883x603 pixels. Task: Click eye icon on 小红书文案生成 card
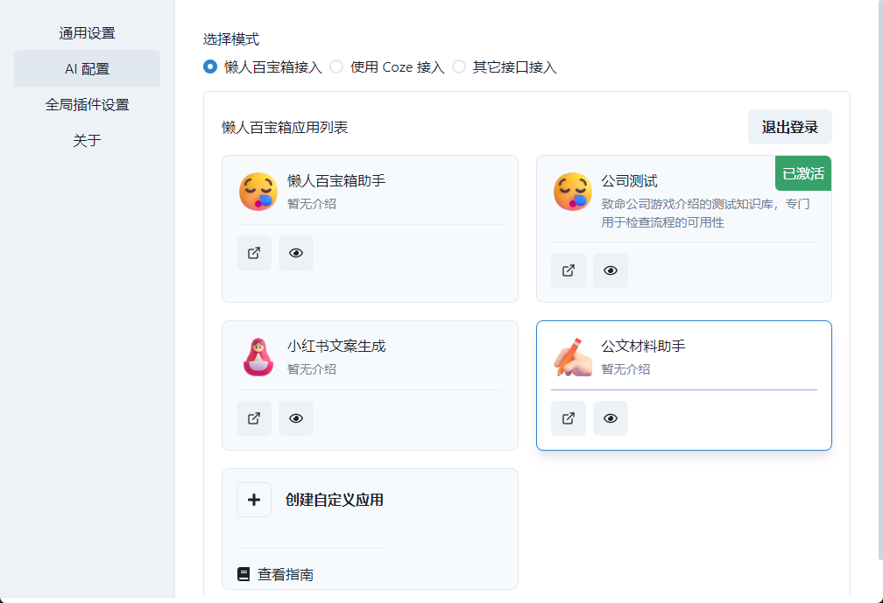296,418
